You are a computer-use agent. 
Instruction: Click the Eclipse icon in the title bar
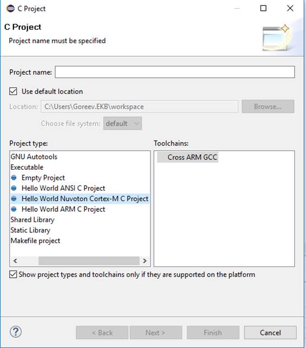(10, 9)
